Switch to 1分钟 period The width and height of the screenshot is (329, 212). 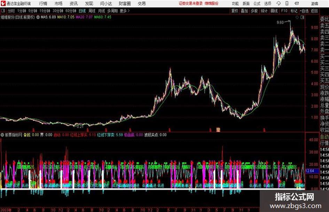point(22,11)
